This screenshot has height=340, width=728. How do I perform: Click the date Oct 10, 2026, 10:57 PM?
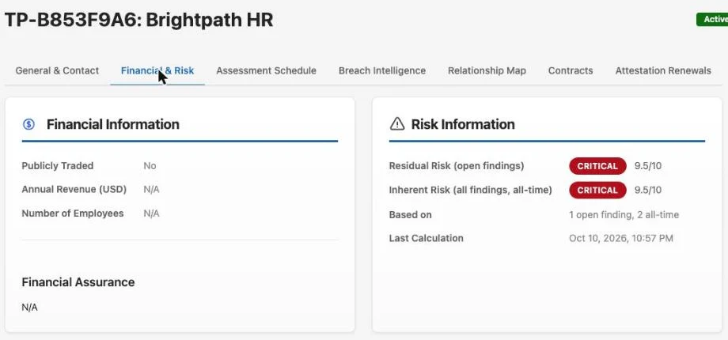point(620,239)
